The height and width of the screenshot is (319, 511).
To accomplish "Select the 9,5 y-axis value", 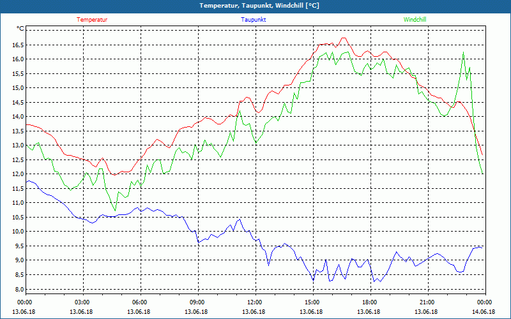I will point(19,246).
